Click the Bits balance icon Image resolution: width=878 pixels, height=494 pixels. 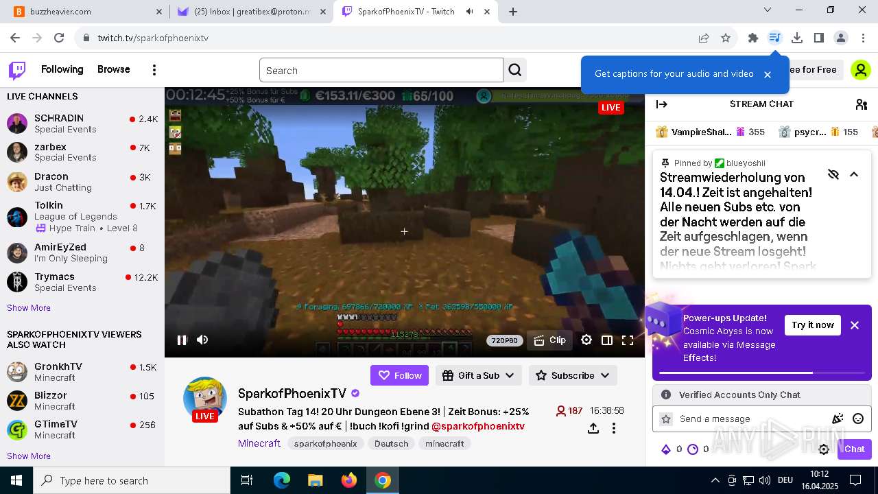click(x=665, y=449)
